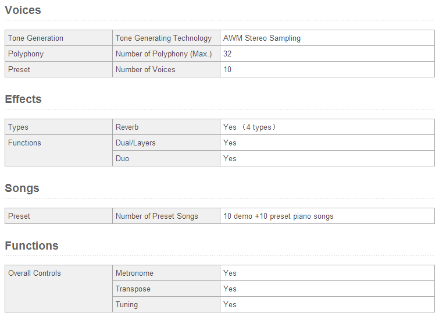Click Number of Polyphony (Max.) cell
The height and width of the screenshot is (320, 439).
pyautogui.click(x=163, y=54)
